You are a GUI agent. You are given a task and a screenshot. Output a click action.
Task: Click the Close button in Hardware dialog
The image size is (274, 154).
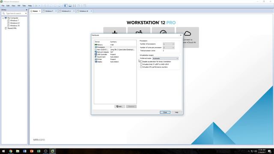(x=165, y=112)
